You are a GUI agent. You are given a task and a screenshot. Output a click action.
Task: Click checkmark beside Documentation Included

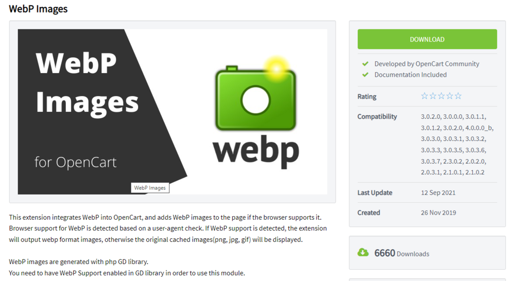pyautogui.click(x=365, y=75)
